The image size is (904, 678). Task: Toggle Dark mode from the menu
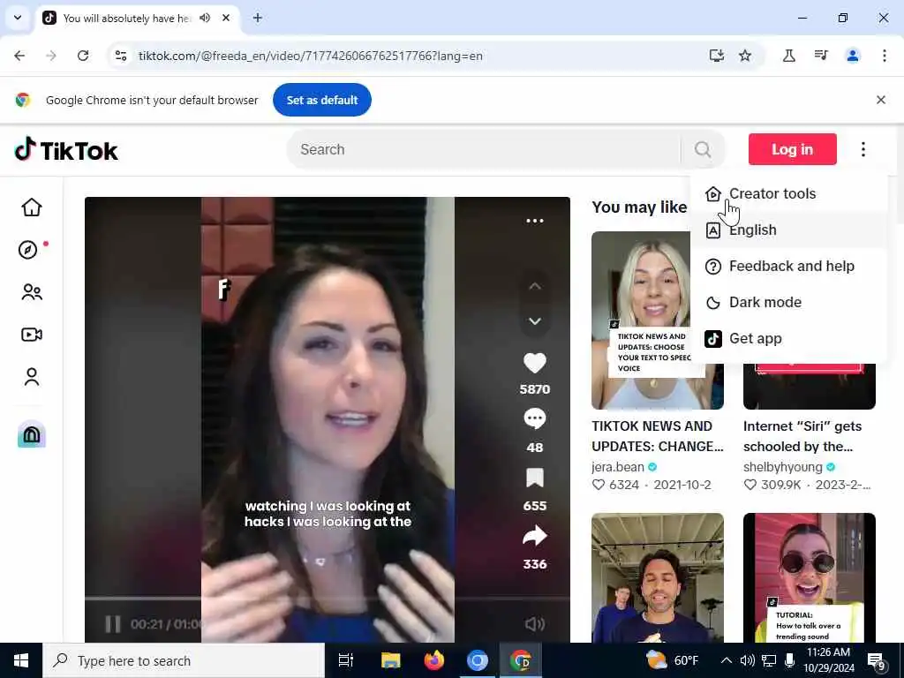pyautogui.click(x=788, y=303)
